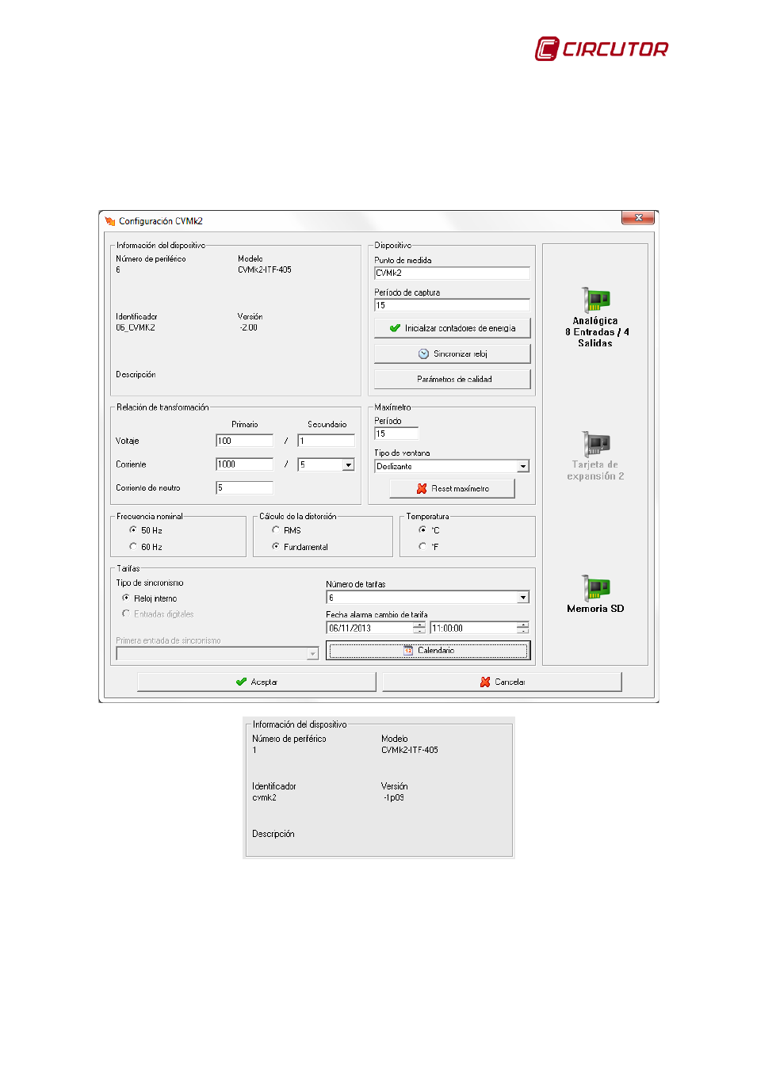
Task: Choose Fahrenheit temperature unit
Action: coord(422,546)
